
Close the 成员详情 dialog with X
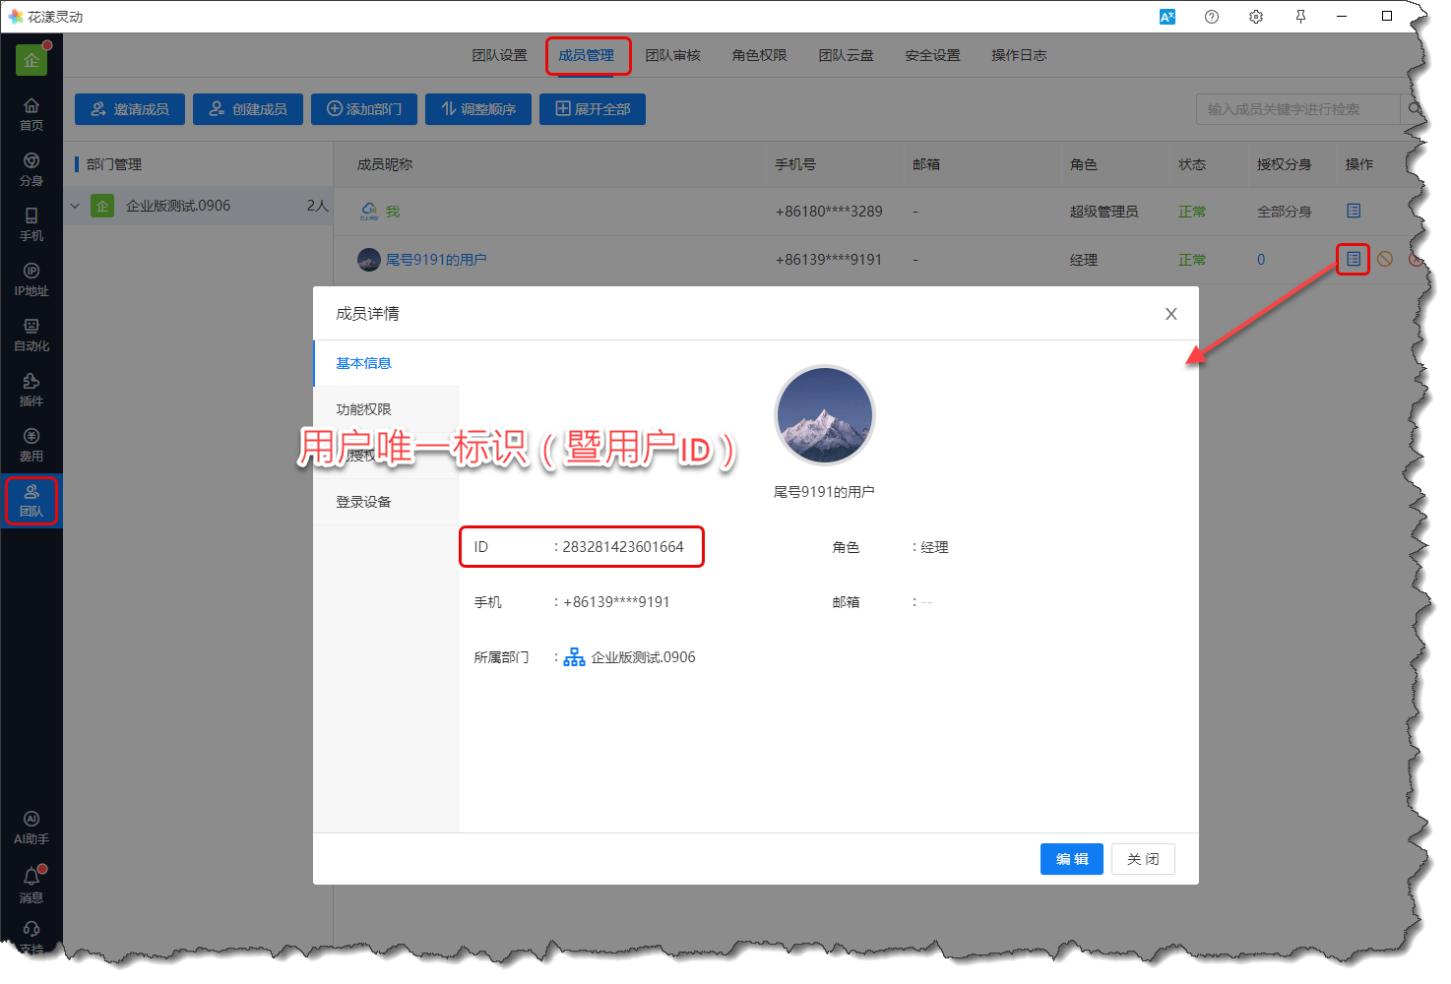pyautogui.click(x=1170, y=314)
